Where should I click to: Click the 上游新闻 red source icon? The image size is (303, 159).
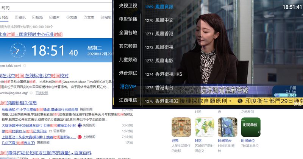pyautogui.click(x=80, y=137)
